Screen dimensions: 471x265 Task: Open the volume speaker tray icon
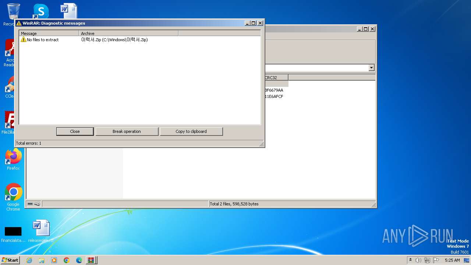[x=418, y=260]
